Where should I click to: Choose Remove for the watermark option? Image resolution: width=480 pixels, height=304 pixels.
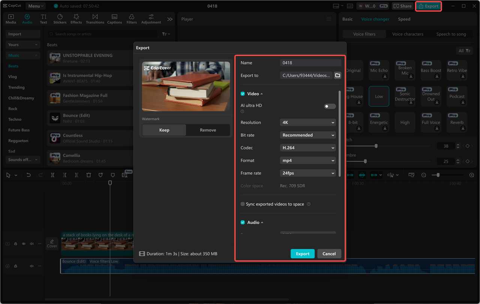(208, 130)
